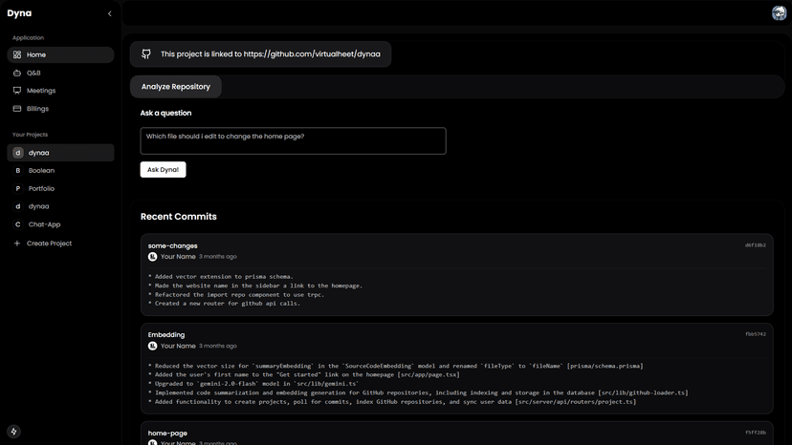Select the highlighted dynaa project
The image size is (792, 445).
[60, 153]
